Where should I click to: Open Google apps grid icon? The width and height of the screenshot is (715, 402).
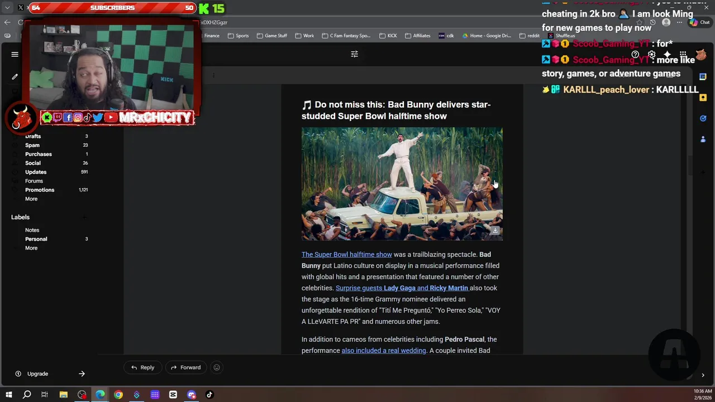[683, 55]
